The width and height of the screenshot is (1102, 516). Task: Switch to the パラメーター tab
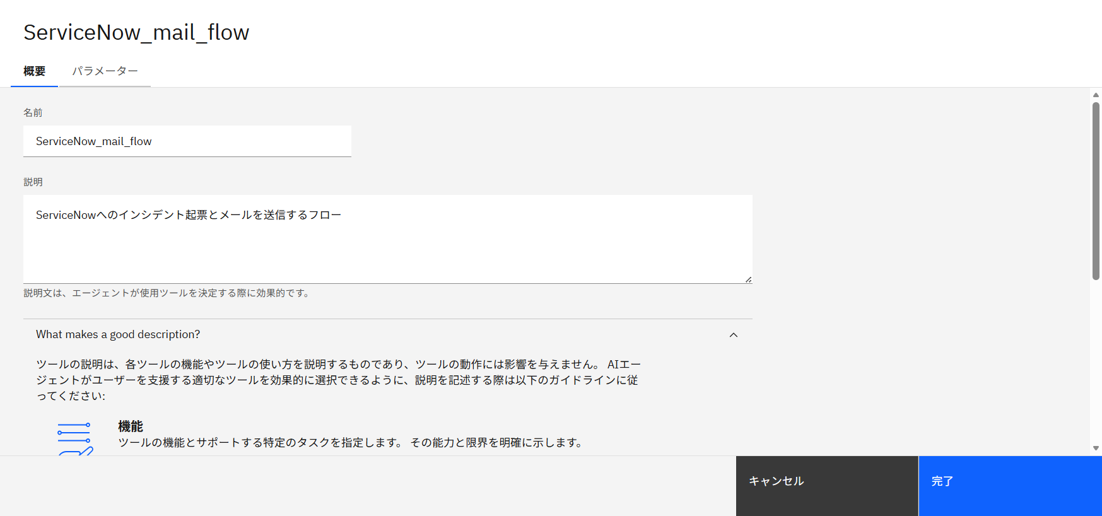(105, 71)
